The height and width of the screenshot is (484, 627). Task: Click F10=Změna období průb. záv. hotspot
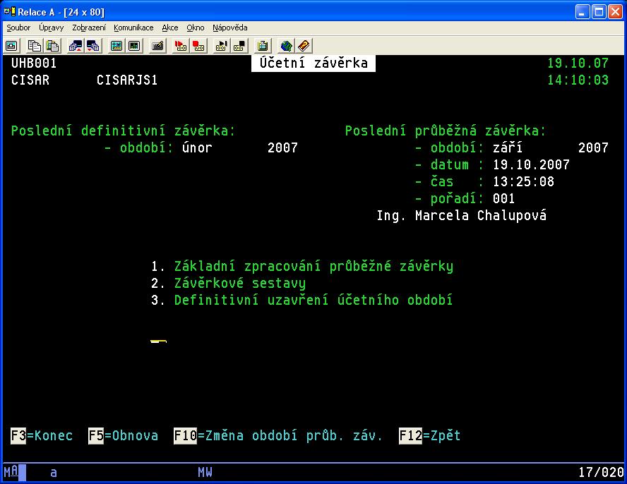click(278, 435)
